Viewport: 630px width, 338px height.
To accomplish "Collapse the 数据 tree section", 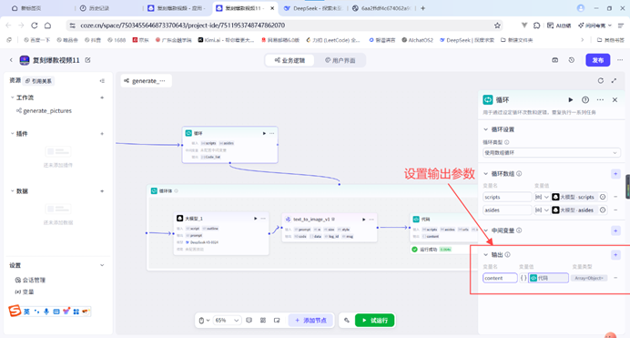I will (x=12, y=191).
